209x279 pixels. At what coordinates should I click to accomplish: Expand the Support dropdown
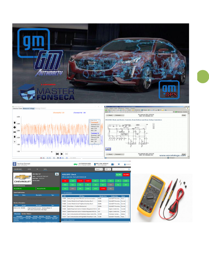[x=99, y=169]
